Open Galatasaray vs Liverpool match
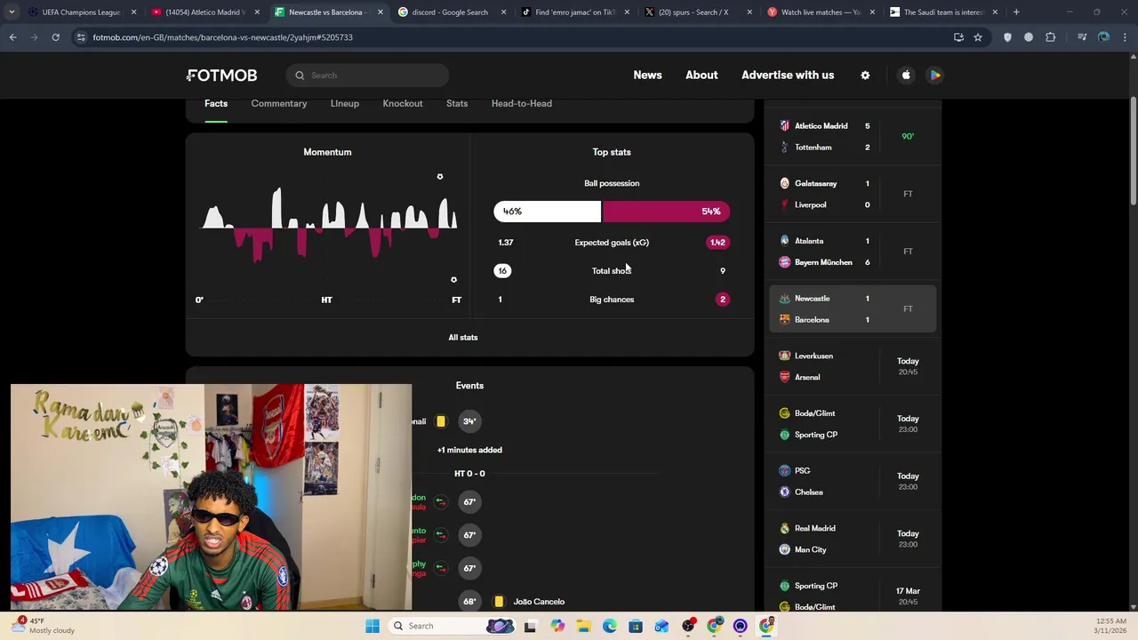This screenshot has height=640, width=1138. [x=851, y=194]
